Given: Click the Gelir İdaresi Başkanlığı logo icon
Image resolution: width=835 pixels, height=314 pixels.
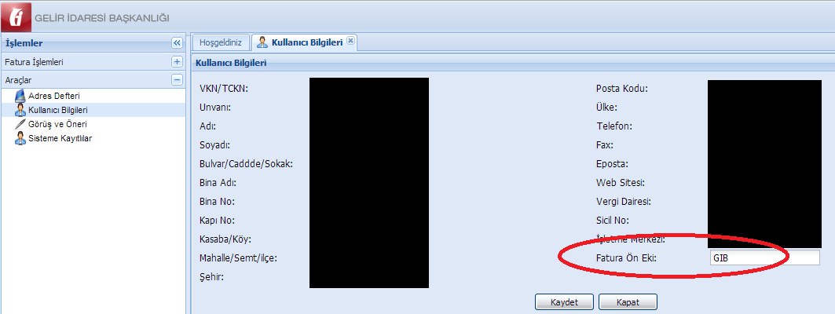Looking at the screenshot, I should tap(16, 16).
